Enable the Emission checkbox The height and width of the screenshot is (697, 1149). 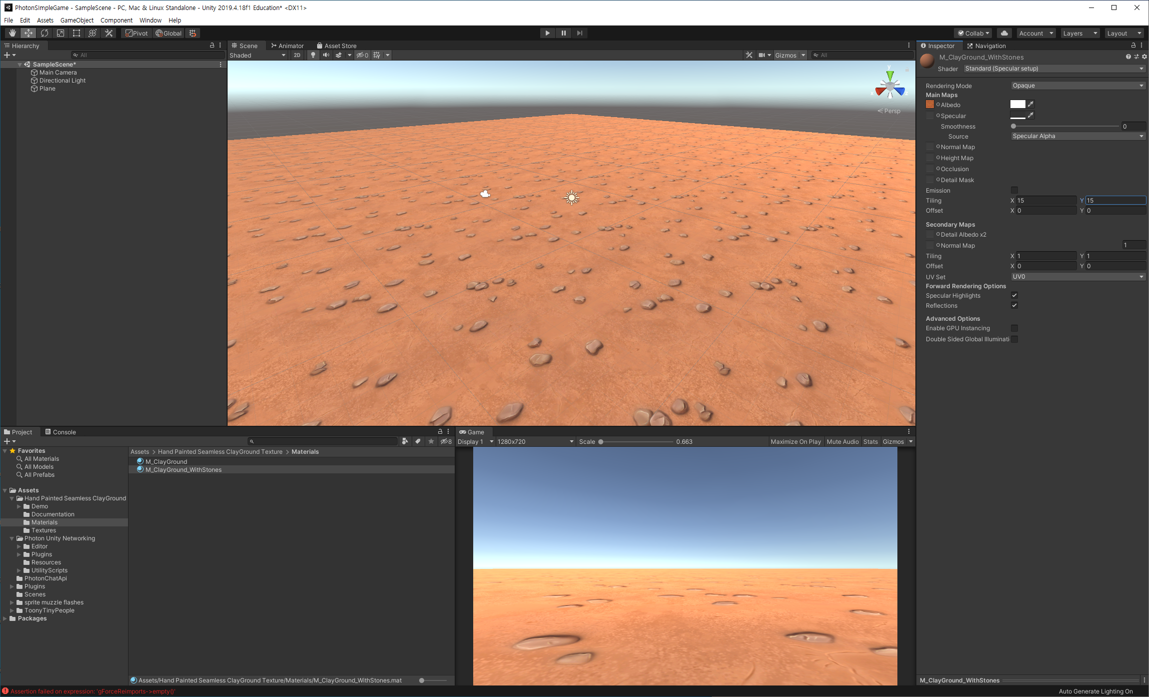click(1014, 190)
